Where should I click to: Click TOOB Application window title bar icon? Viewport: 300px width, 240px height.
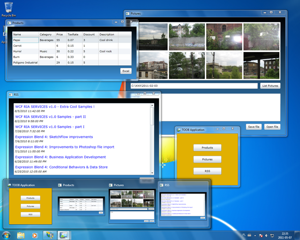[x=179, y=130]
